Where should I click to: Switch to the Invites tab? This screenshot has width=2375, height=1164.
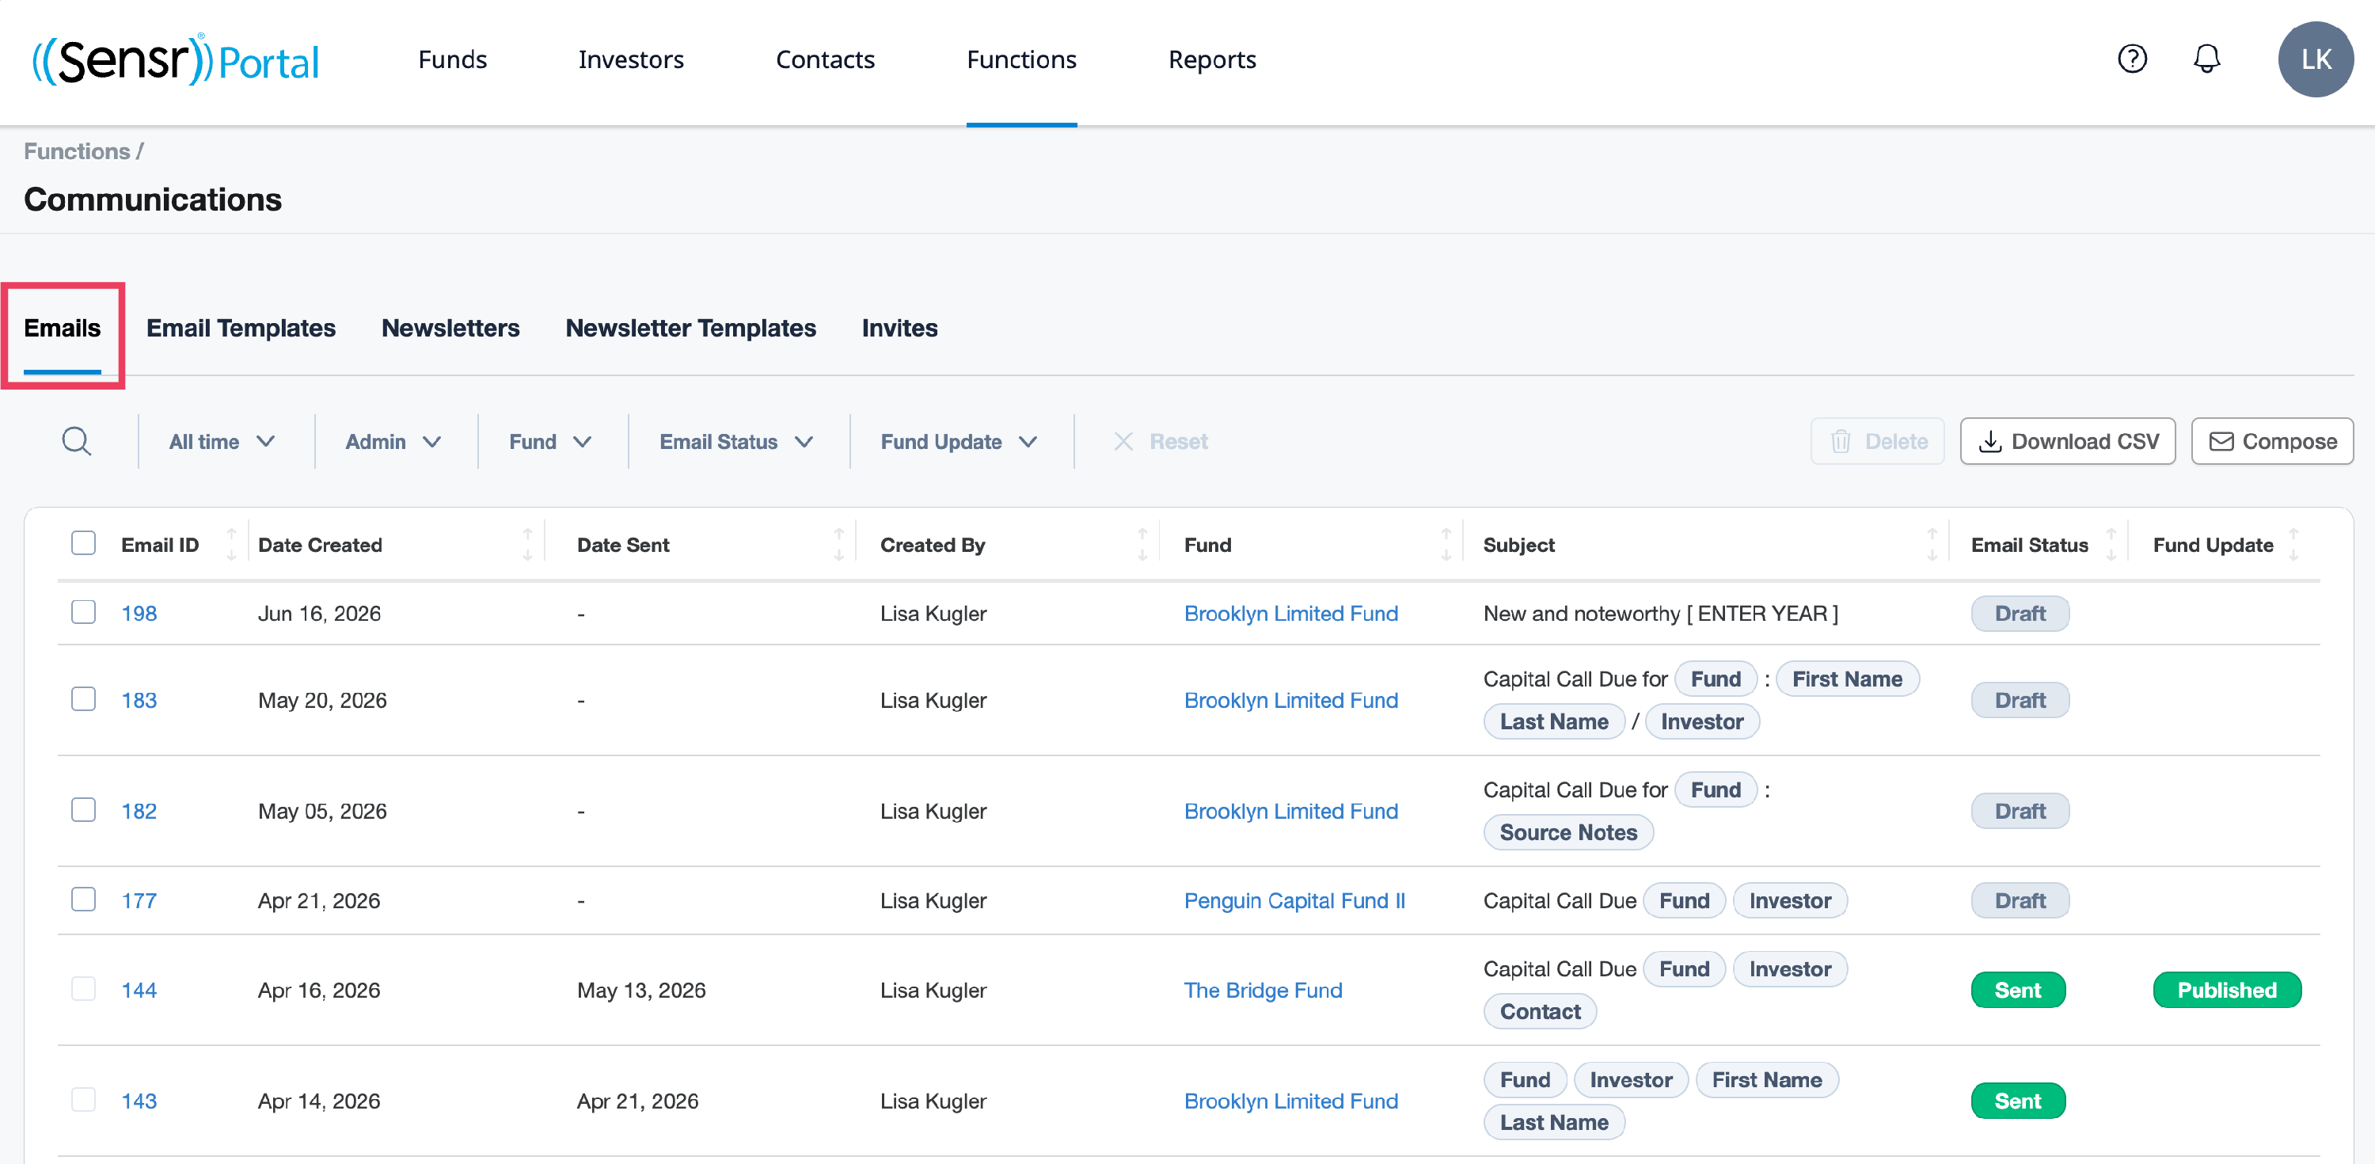pos(900,329)
